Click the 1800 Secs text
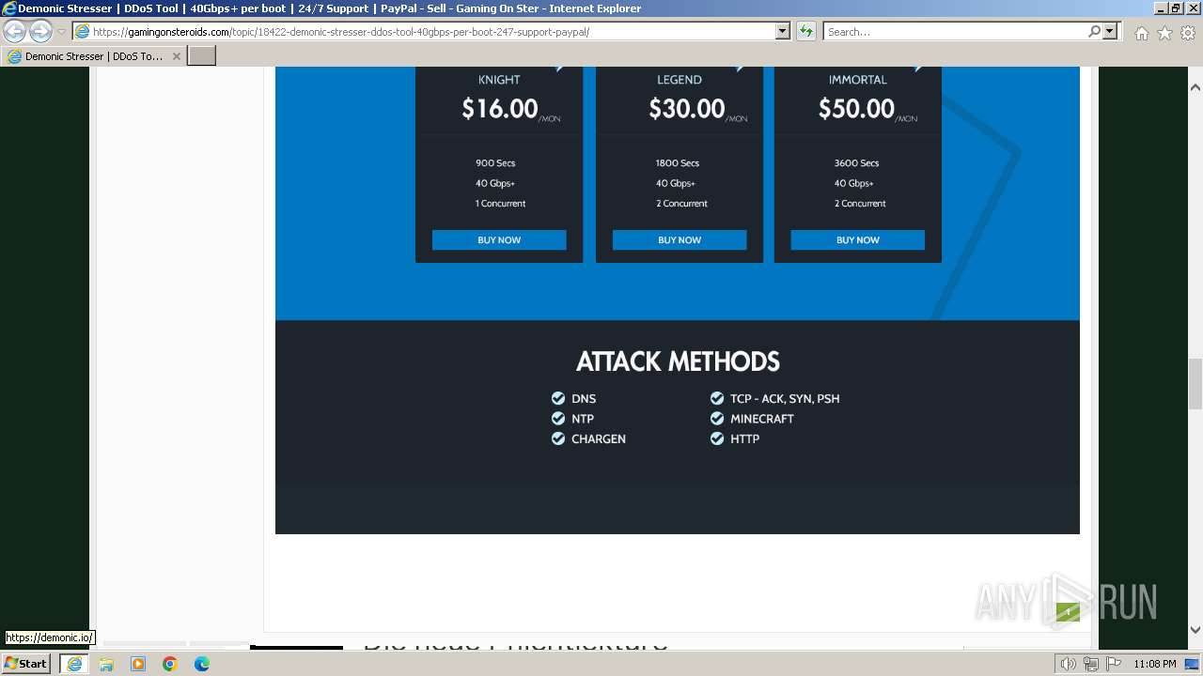 click(678, 163)
